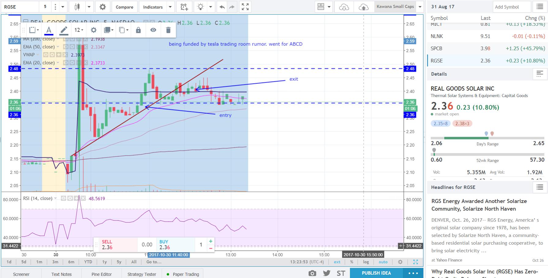Maximize chart using bottom-right expand icon
The image size is (548, 278).
[x=415, y=262]
